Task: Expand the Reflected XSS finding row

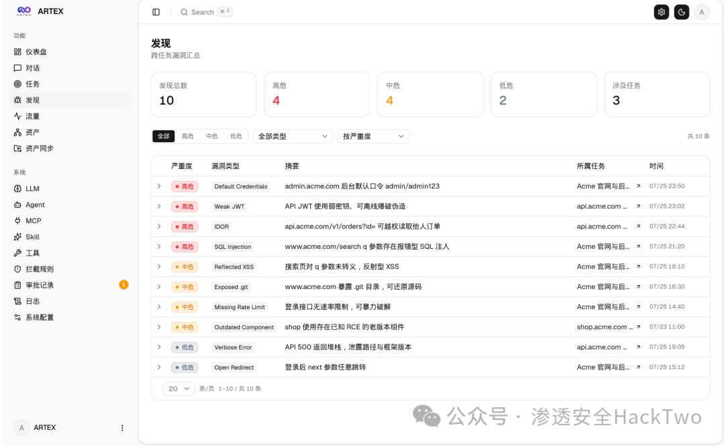Action: pos(159,267)
